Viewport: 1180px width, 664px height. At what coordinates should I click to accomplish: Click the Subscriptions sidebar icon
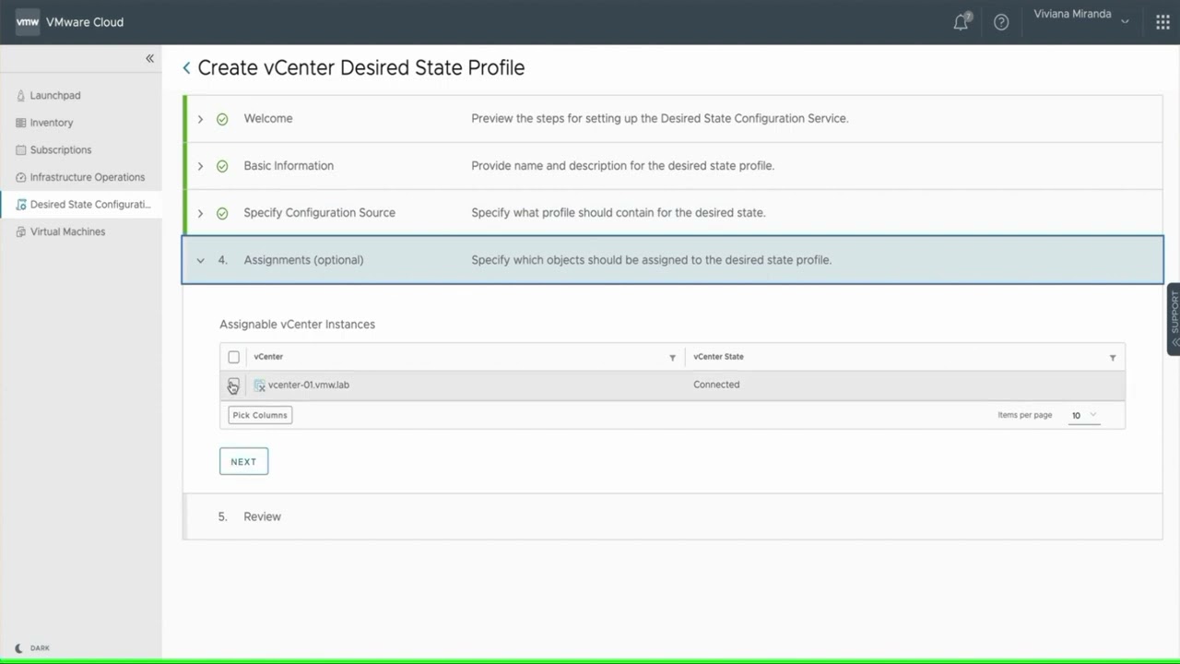click(x=21, y=149)
